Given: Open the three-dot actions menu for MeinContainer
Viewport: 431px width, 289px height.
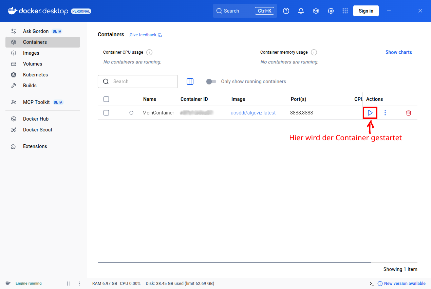Looking at the screenshot, I should pos(385,113).
